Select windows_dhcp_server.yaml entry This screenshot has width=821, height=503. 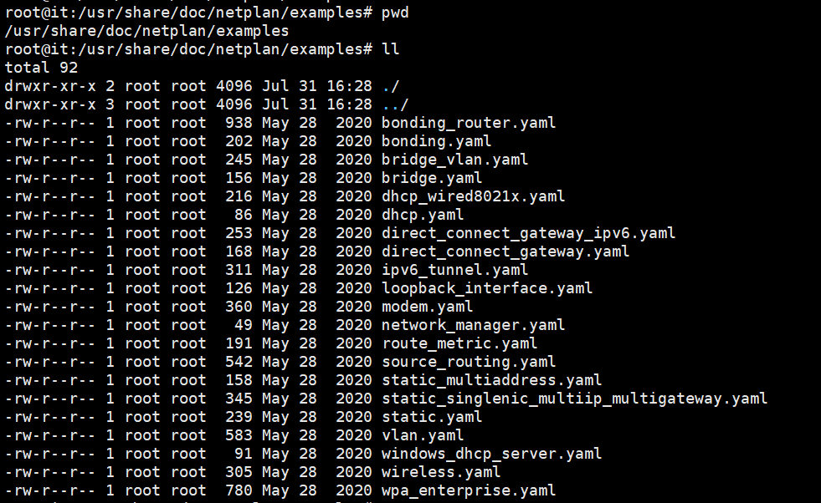tap(491, 454)
